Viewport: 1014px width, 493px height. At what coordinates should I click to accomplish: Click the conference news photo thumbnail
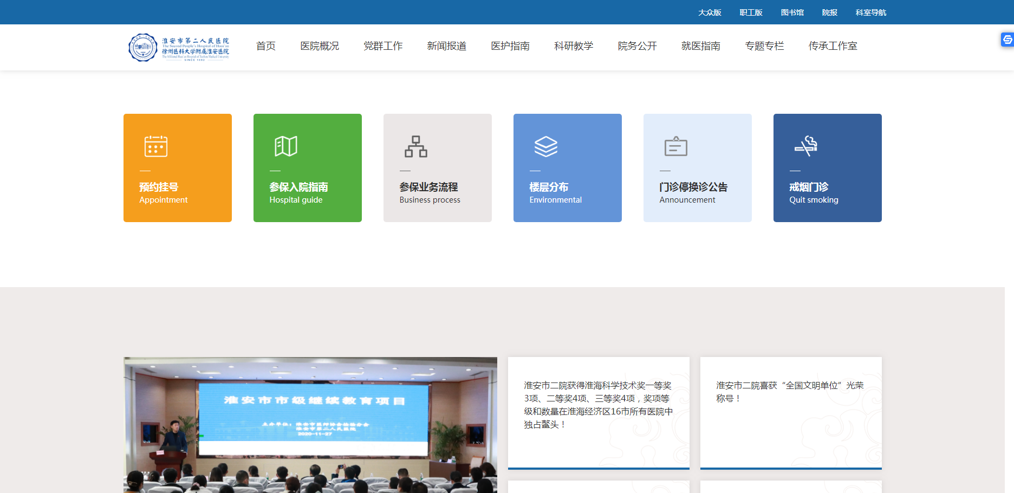point(310,425)
